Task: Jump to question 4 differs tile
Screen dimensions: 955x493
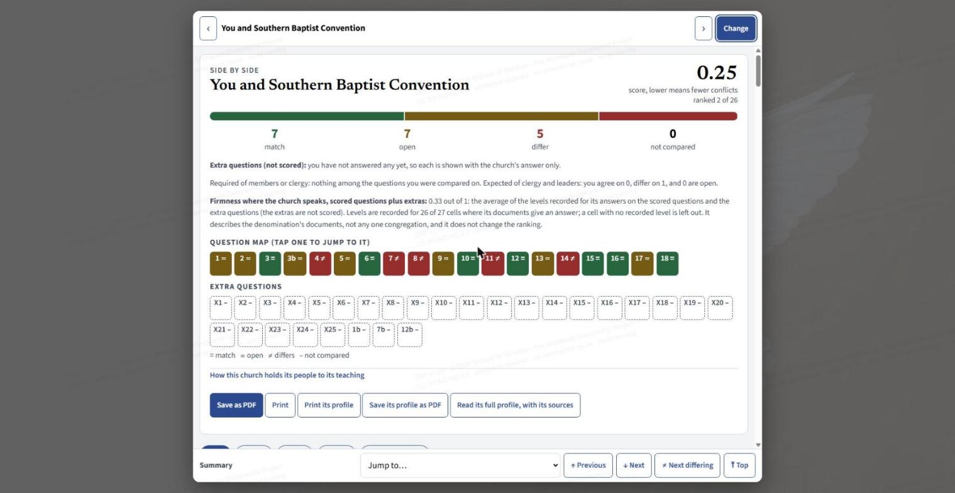Action: point(320,263)
